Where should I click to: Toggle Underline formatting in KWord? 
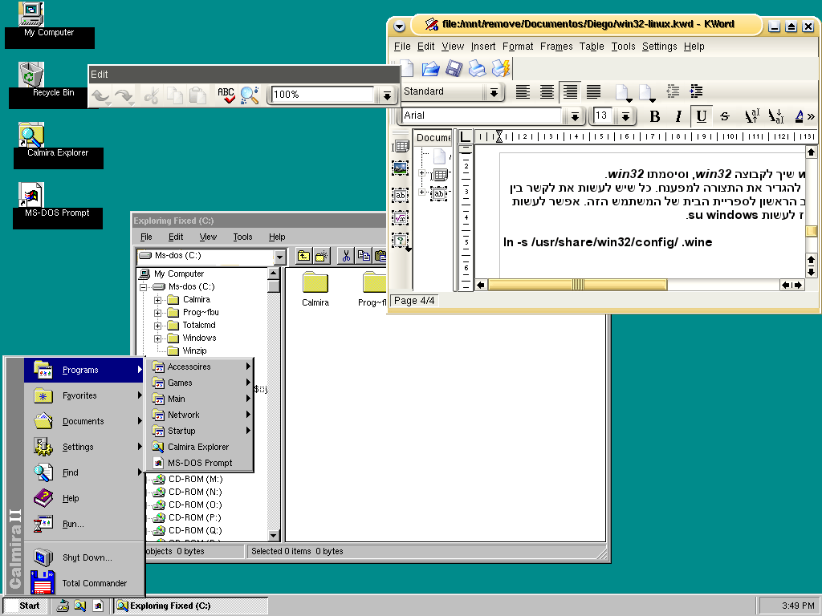tap(702, 116)
